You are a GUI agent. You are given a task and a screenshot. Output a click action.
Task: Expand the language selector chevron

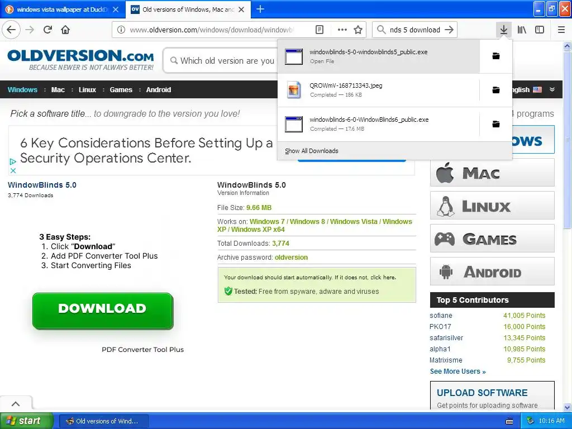pyautogui.click(x=552, y=89)
